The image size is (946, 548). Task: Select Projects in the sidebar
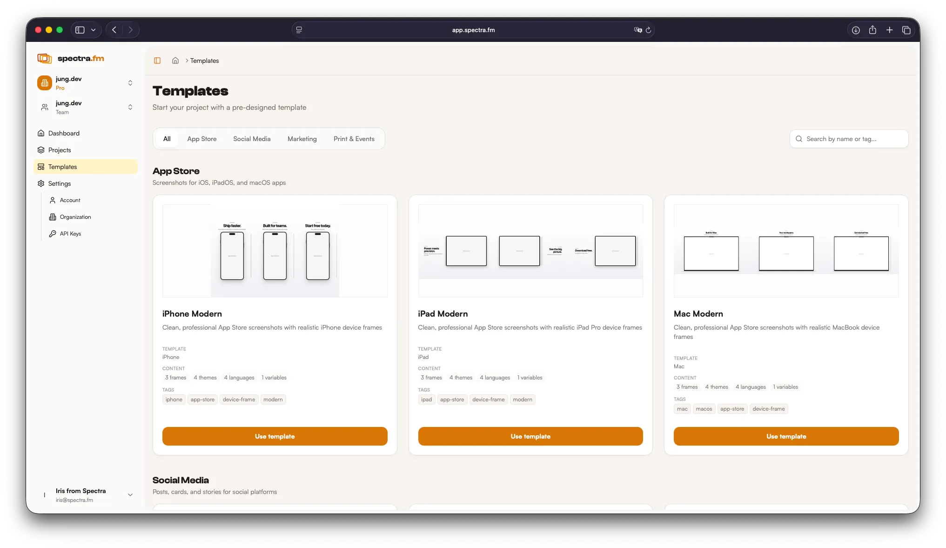point(60,150)
